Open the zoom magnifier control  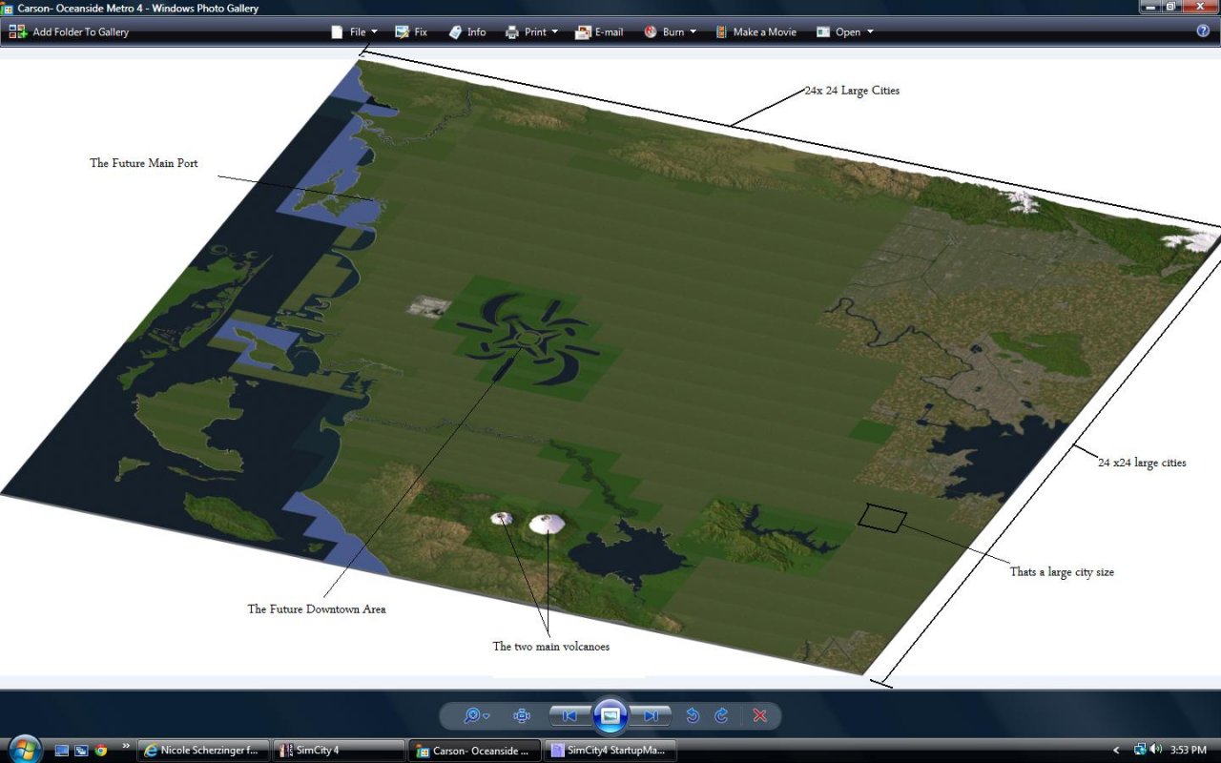pos(475,715)
